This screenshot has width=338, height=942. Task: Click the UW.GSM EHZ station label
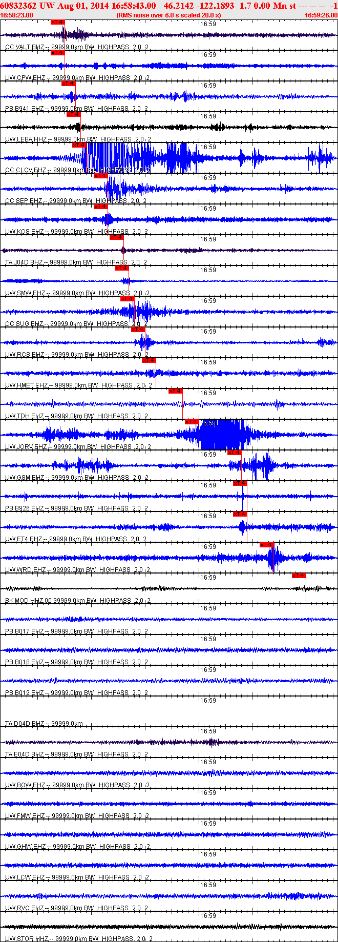pyautogui.click(x=25, y=478)
